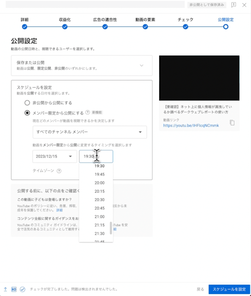
Task: Open help icon next to メンバー限定から公開にする
Action: [x=87, y=113]
